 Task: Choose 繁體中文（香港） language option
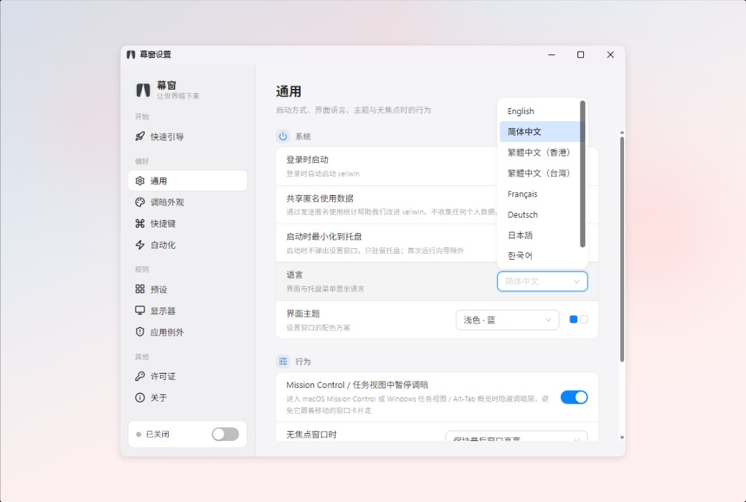click(540, 153)
